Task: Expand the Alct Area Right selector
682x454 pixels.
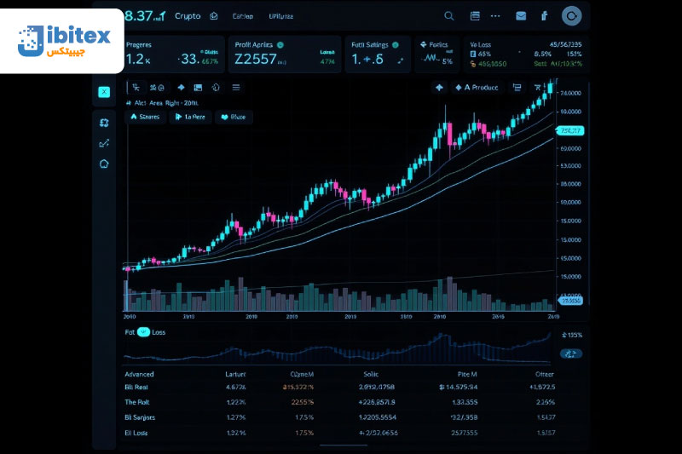Action: pos(162,101)
